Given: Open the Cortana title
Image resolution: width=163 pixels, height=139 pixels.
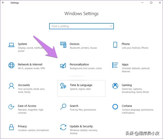Looking at the screenshot, I should click(127, 106).
